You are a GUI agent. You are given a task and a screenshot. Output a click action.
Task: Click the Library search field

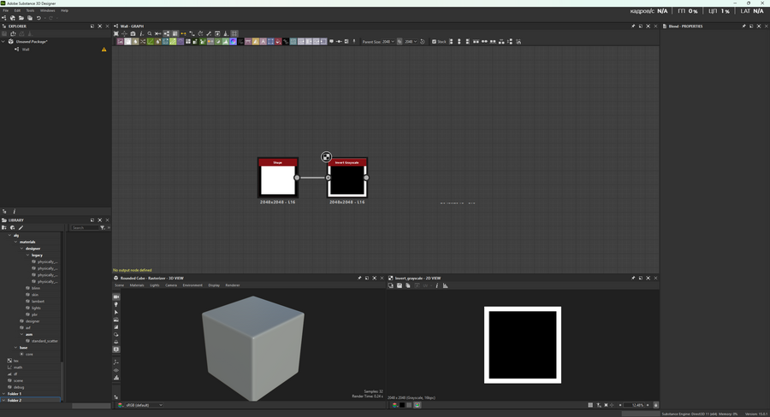pos(84,228)
